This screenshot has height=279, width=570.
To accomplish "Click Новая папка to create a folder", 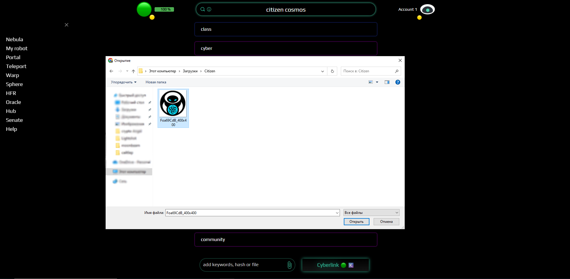I will coord(156,82).
